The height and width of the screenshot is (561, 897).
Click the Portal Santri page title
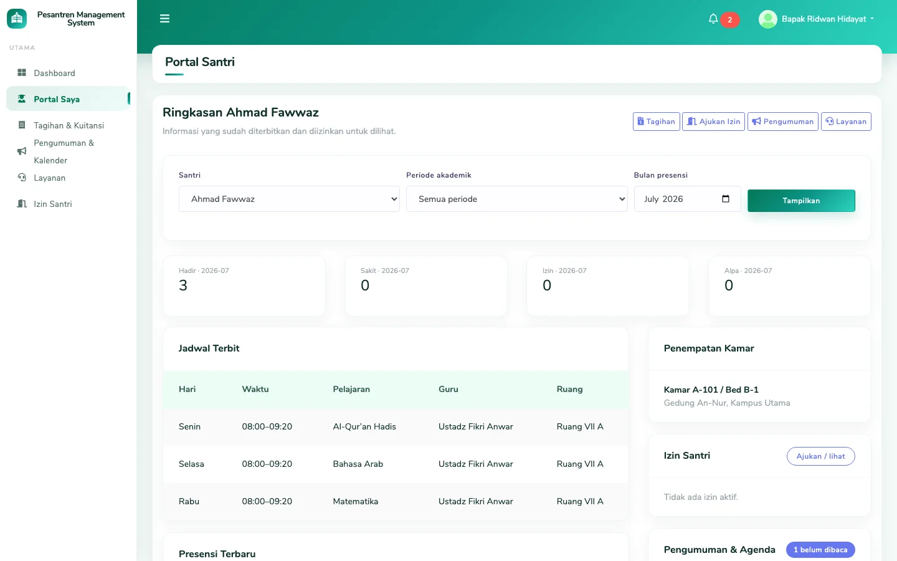coord(200,62)
